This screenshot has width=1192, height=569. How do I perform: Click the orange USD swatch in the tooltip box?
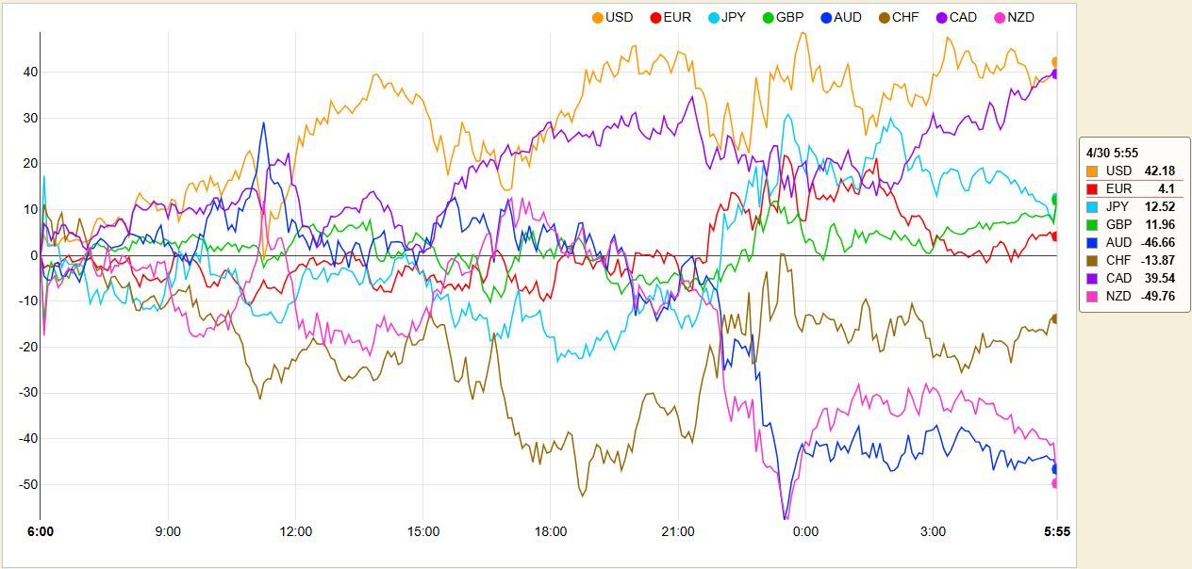click(x=1092, y=171)
